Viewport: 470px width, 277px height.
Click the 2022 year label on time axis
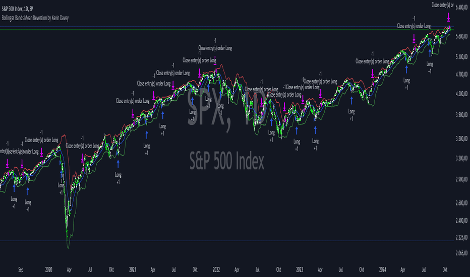coord(216,270)
